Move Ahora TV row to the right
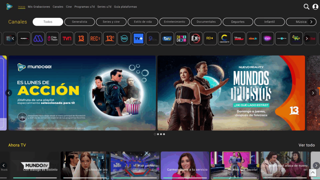Screen dimensions: 320x180 316,166
